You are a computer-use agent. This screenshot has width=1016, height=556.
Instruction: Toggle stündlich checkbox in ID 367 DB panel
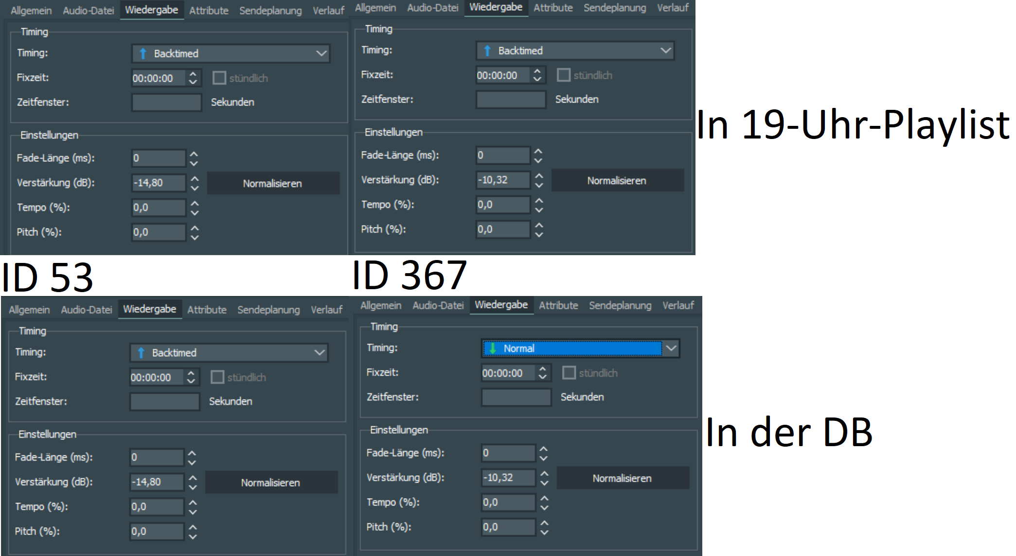(569, 373)
